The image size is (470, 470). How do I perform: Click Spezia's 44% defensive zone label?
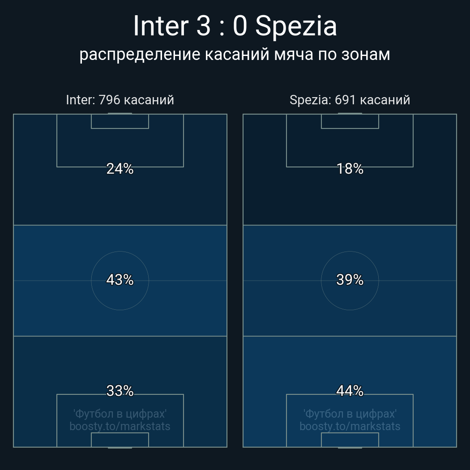pyautogui.click(x=350, y=391)
